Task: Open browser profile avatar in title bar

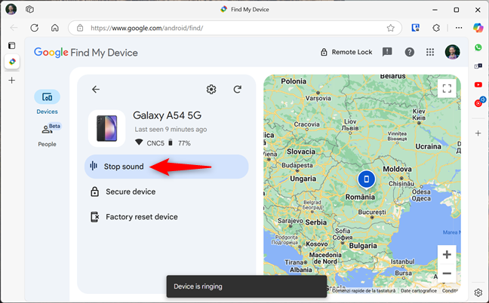Action: click(x=11, y=9)
